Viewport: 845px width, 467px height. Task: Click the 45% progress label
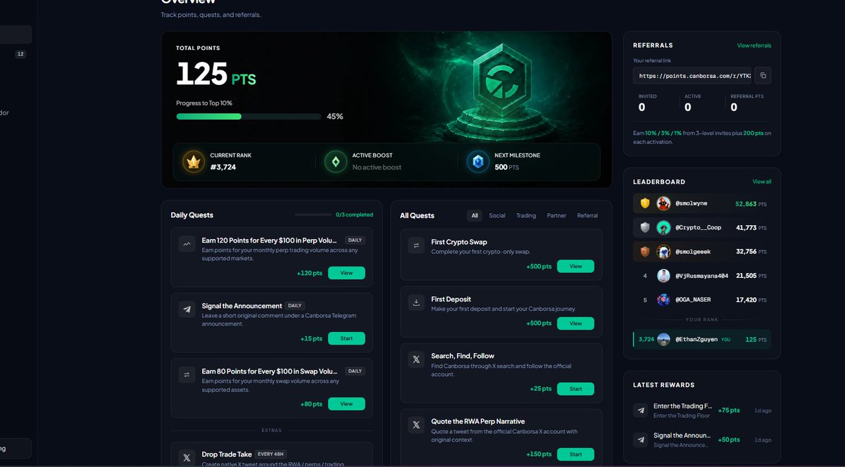coord(335,117)
